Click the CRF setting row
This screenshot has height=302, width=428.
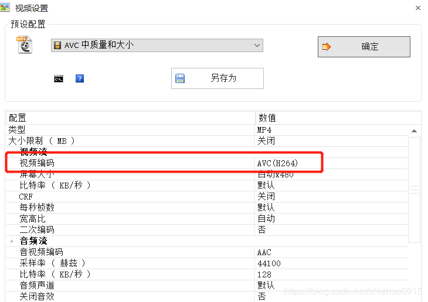(26, 197)
